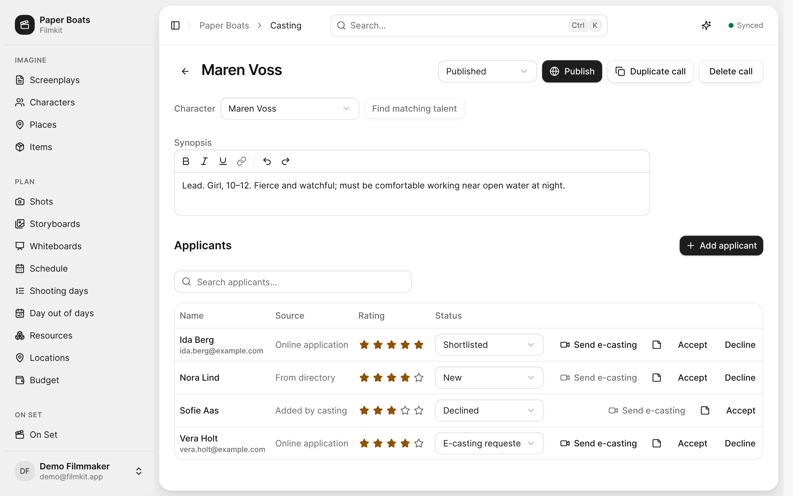This screenshot has height=496, width=793.
Task: Open the Budget section
Action: [x=79, y=380]
